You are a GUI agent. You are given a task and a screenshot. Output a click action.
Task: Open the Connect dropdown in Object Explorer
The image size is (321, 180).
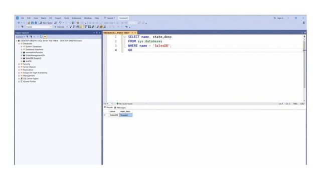(20, 36)
